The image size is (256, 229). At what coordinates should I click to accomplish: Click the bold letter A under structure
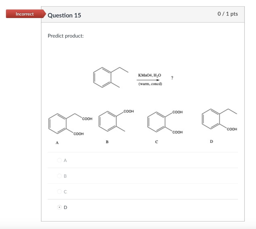[57, 143]
